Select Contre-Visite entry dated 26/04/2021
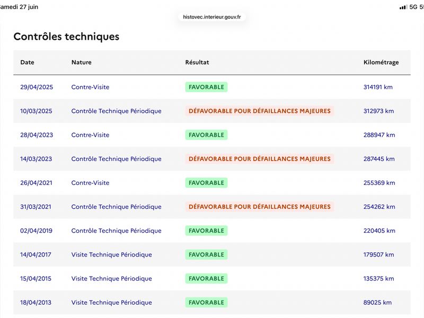 [90, 183]
